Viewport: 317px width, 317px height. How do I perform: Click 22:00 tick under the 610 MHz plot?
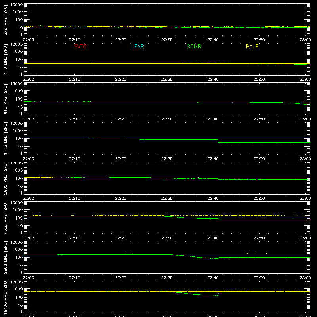29,119
